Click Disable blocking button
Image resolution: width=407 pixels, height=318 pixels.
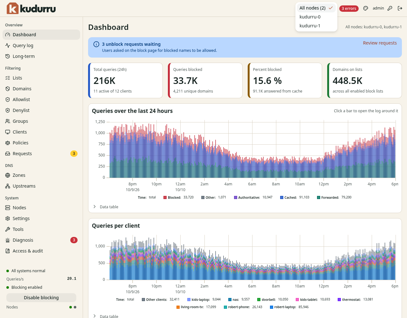(41, 298)
